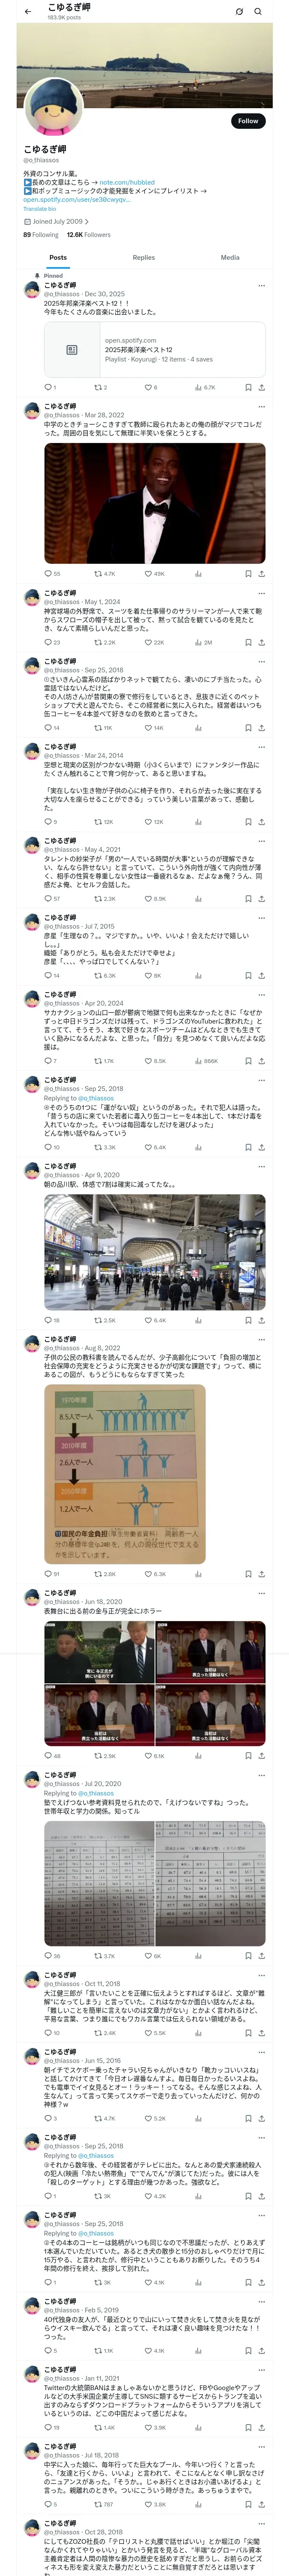Repost the pinned Dec 30, 2025 post
Image resolution: width=289 pixels, height=2576 pixels.
(x=100, y=387)
